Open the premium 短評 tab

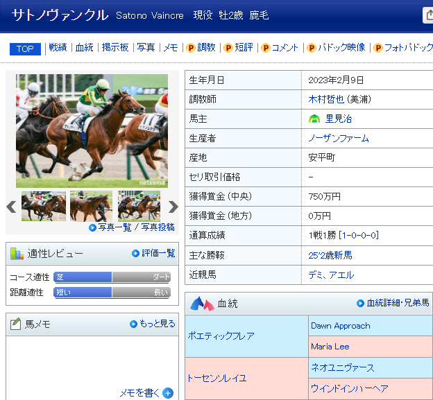(244, 47)
